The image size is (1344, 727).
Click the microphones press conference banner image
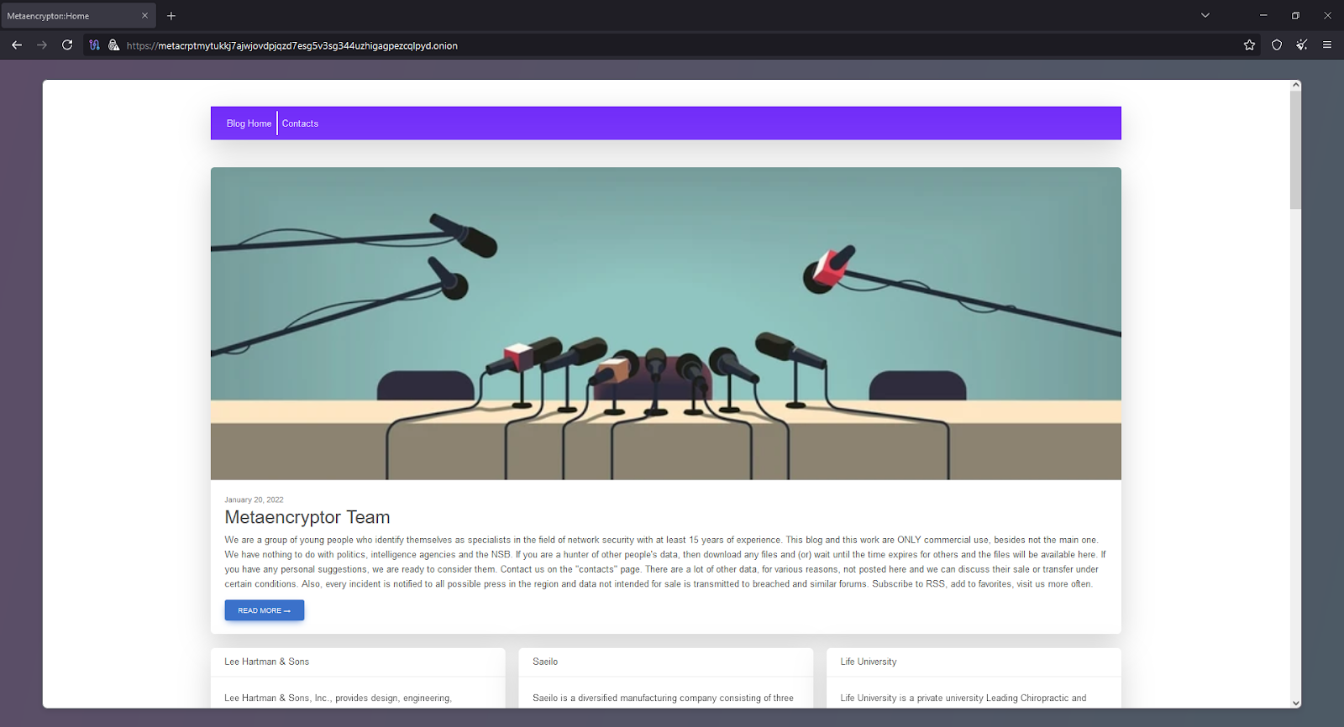click(666, 323)
